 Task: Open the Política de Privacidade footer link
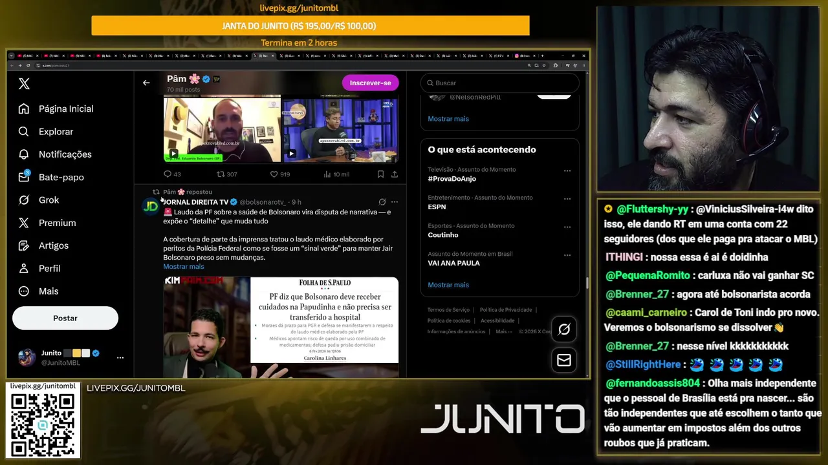pos(506,310)
